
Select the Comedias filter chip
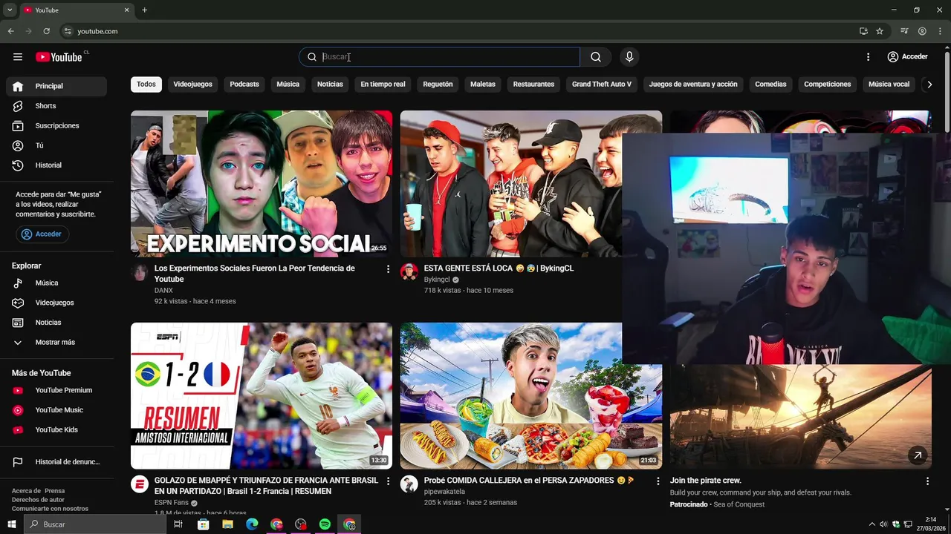pos(770,85)
